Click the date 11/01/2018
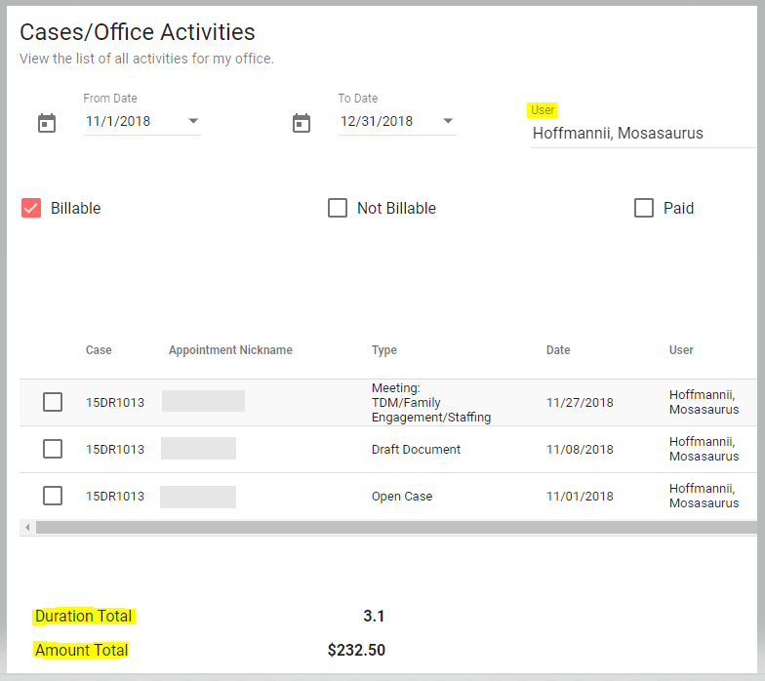This screenshot has width=765, height=681. 580,496
